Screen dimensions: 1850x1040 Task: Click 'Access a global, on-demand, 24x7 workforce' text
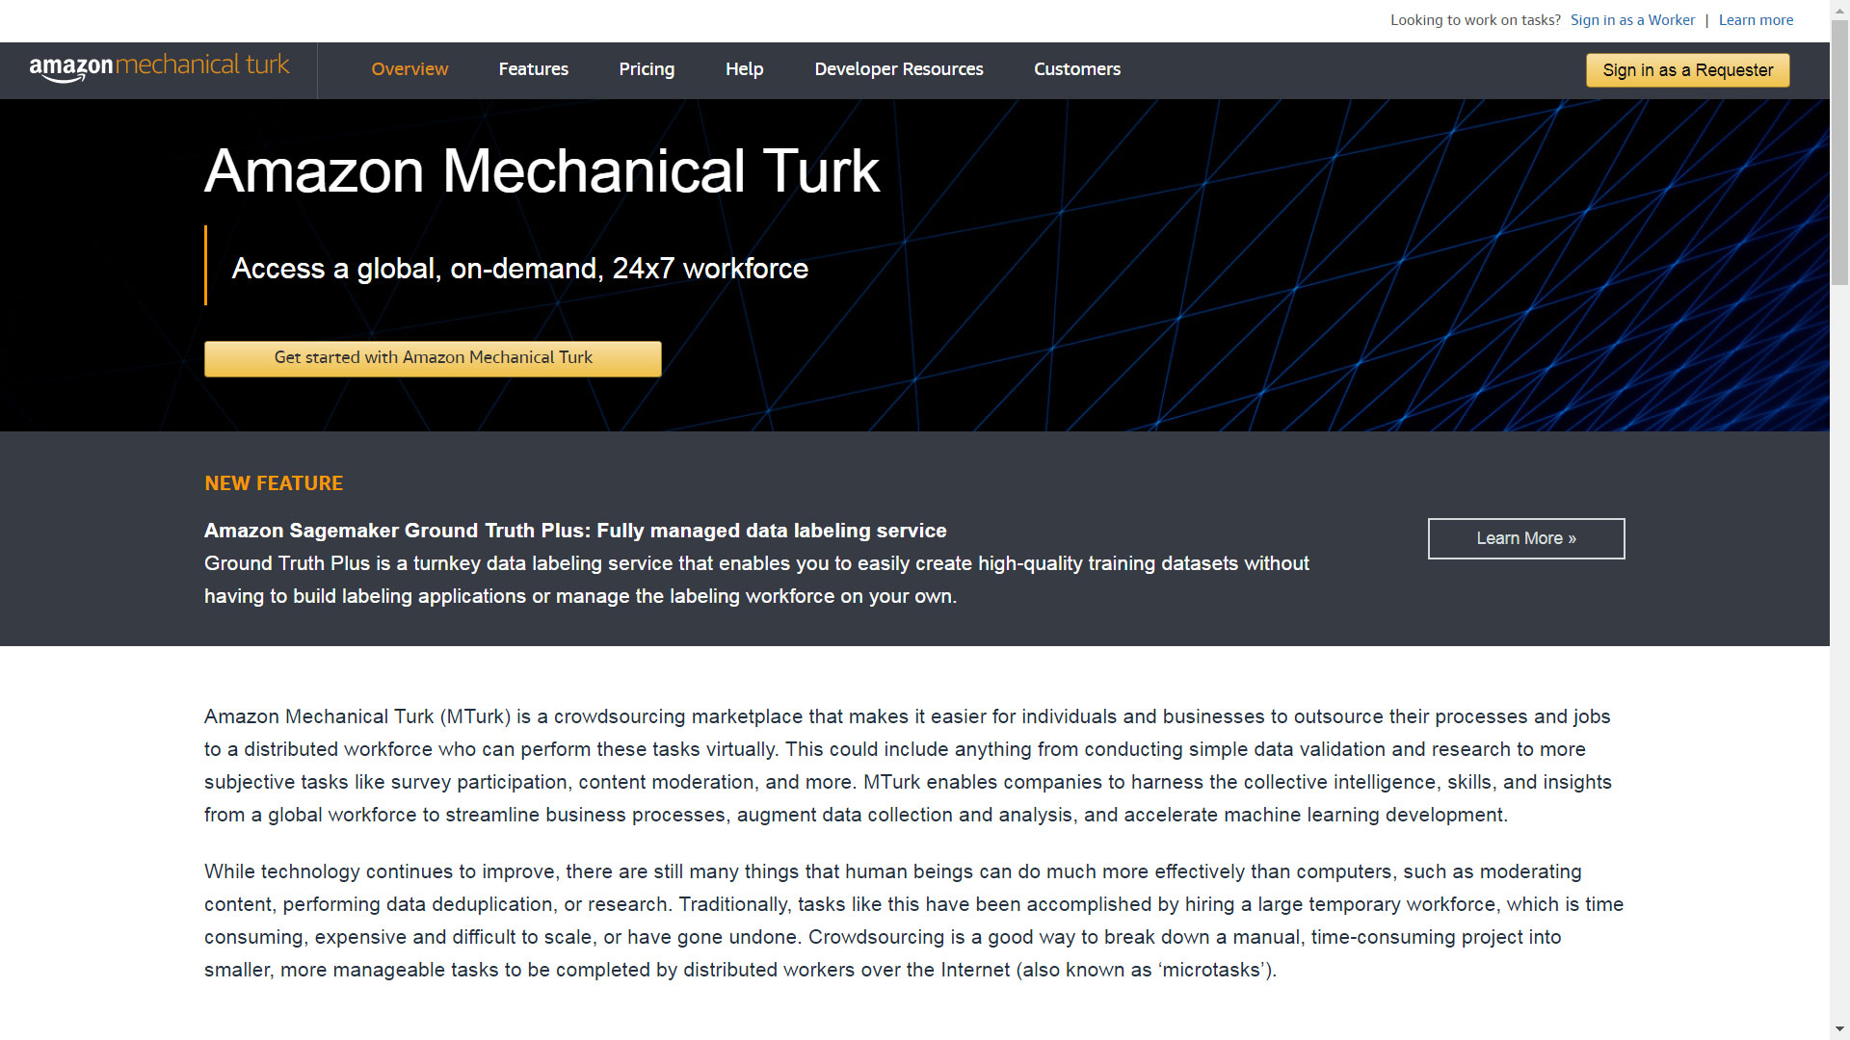520,269
